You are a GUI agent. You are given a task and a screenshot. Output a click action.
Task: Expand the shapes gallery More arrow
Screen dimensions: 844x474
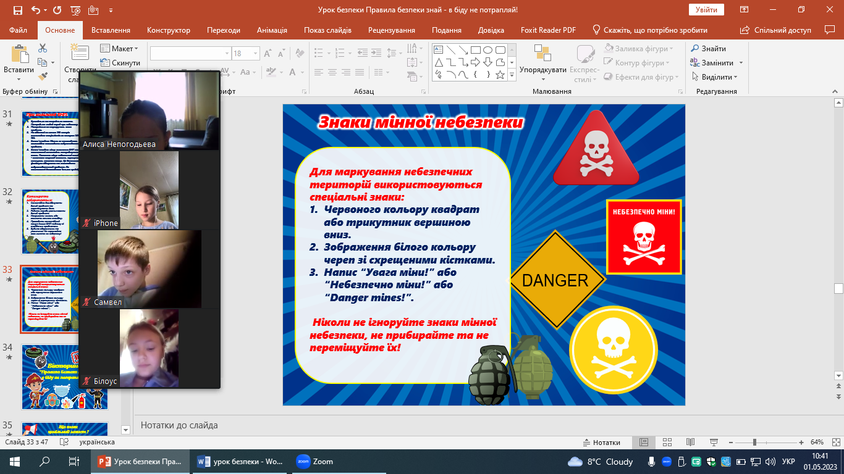coord(512,75)
